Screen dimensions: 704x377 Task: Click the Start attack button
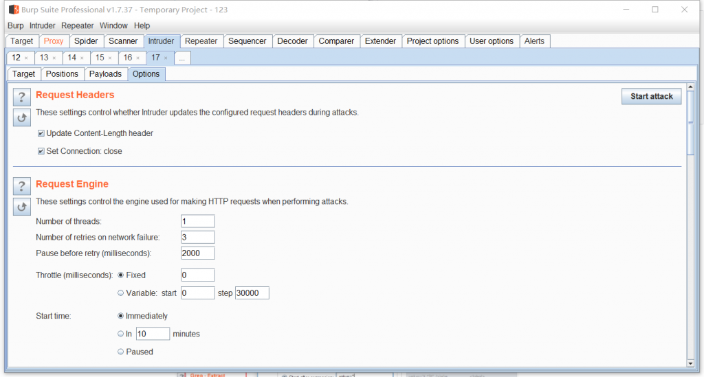(x=651, y=96)
